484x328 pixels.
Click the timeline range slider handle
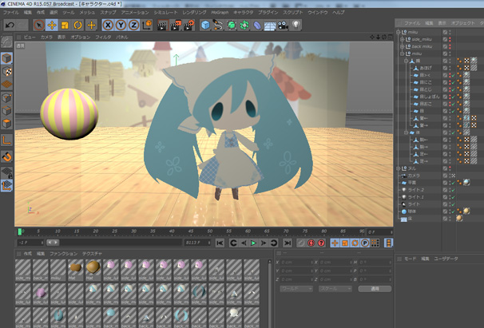point(53,243)
